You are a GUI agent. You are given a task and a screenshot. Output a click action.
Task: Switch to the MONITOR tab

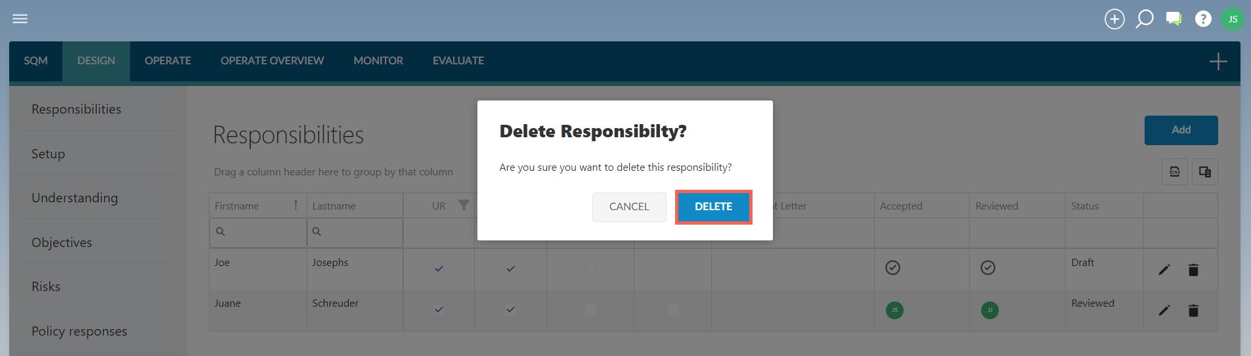coord(378,61)
